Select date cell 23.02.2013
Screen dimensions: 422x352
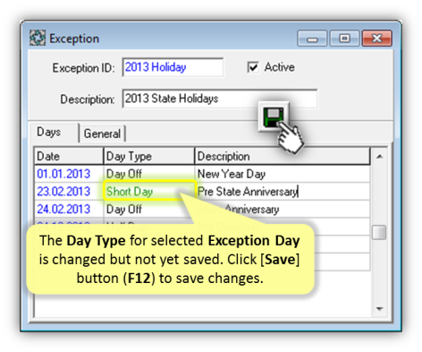[69, 192]
